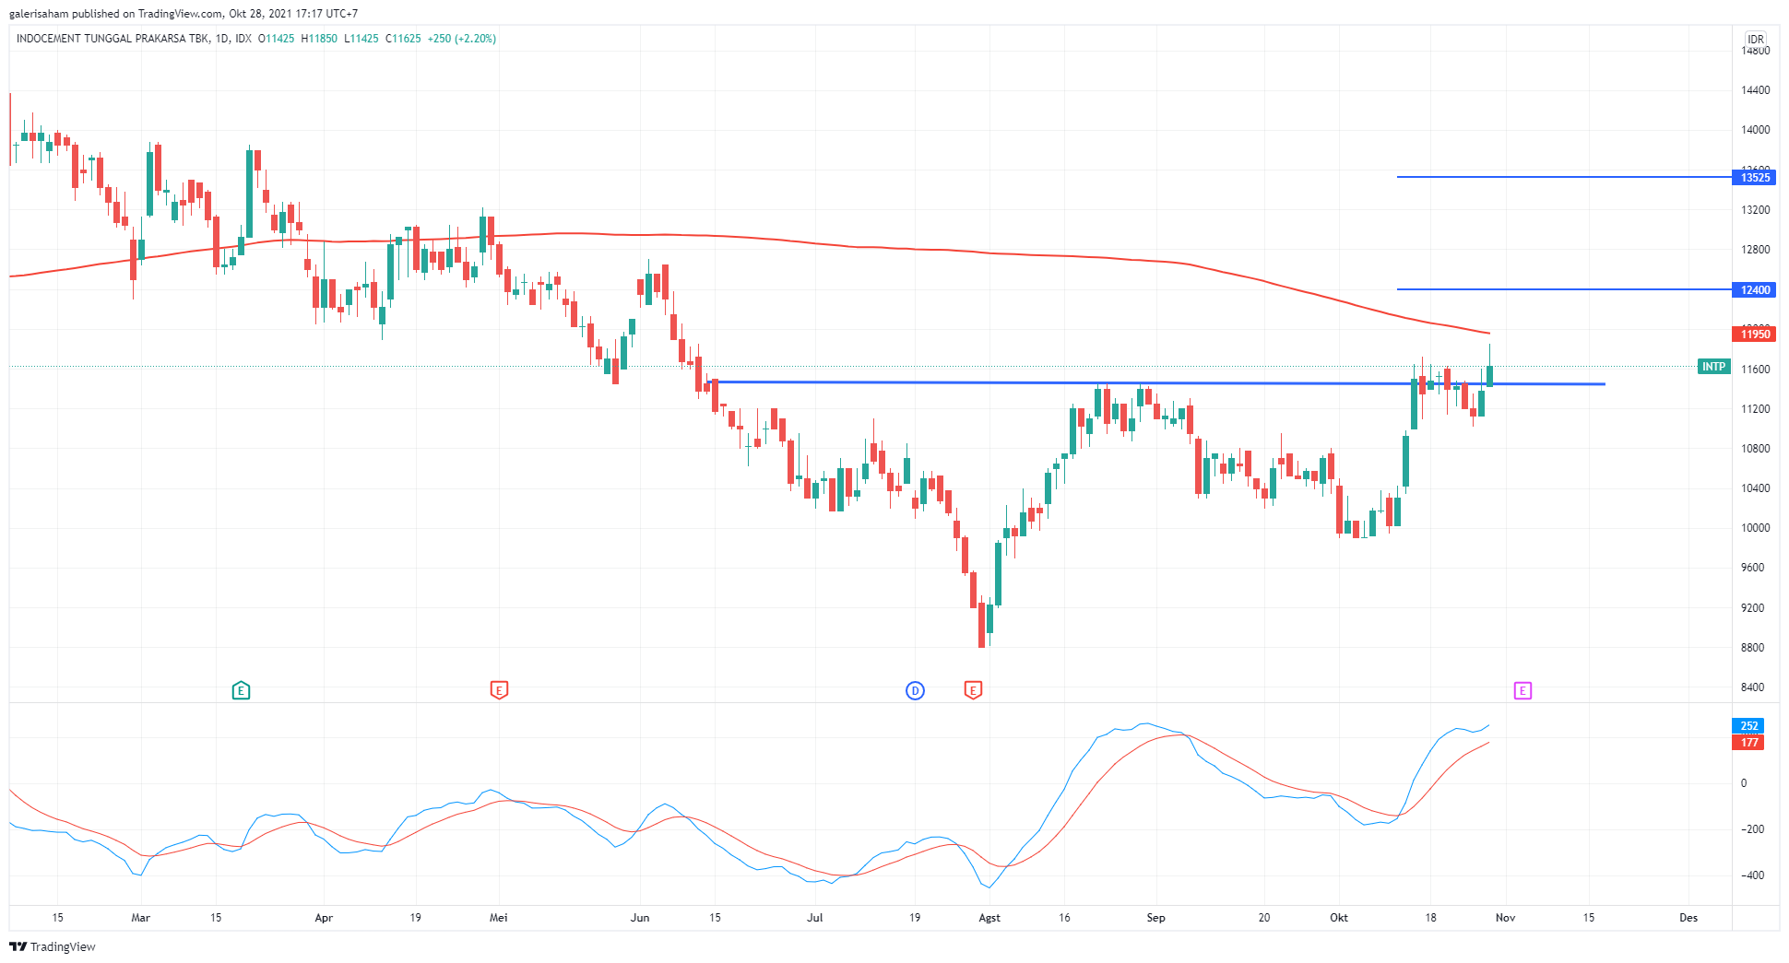This screenshot has height=963, width=1789.
Task: Click the red earnings E marker near Mei
Action: click(x=499, y=690)
